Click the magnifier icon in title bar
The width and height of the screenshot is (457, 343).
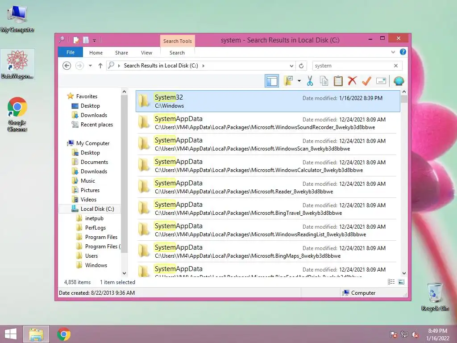point(62,40)
